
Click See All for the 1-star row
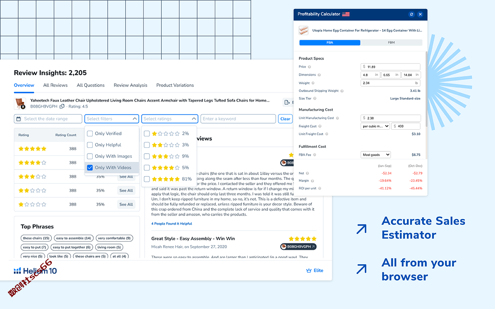point(126,204)
